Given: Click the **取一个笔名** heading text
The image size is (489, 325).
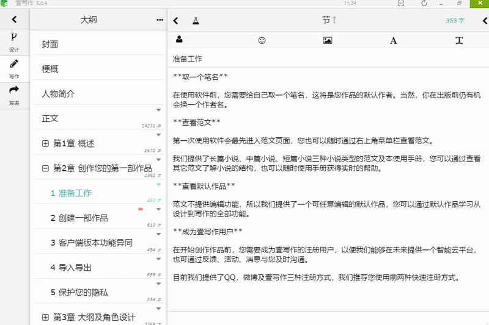Looking at the screenshot, I should click(200, 77).
